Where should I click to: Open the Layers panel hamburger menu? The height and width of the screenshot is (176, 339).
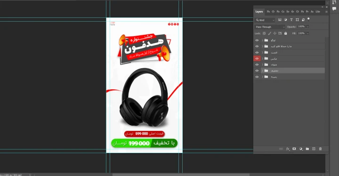326,12
